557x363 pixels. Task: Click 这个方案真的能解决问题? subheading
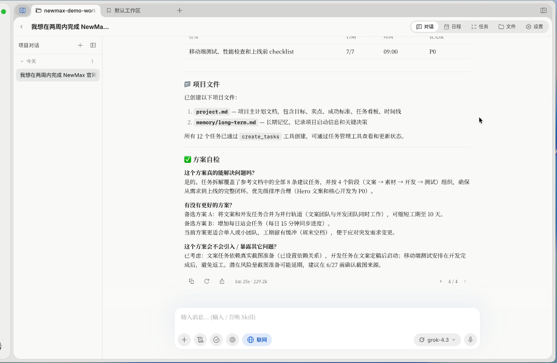click(220, 173)
